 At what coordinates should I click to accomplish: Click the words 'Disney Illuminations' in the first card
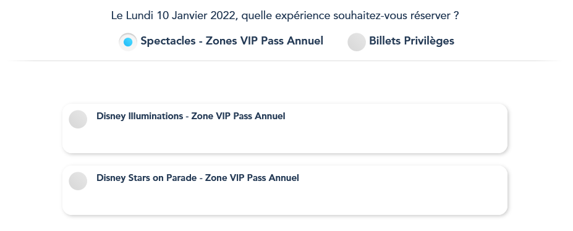[x=140, y=116]
